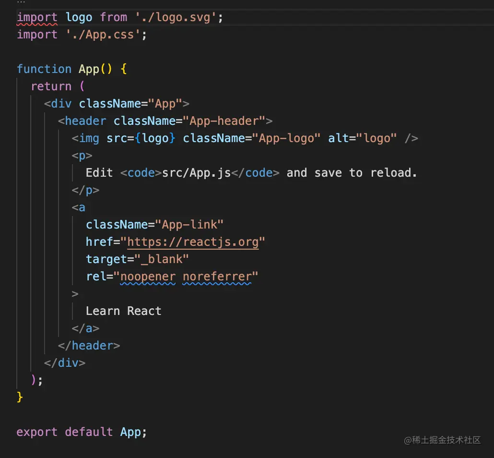
Task: Place cursor on 'return' keyword
Action: coord(51,86)
